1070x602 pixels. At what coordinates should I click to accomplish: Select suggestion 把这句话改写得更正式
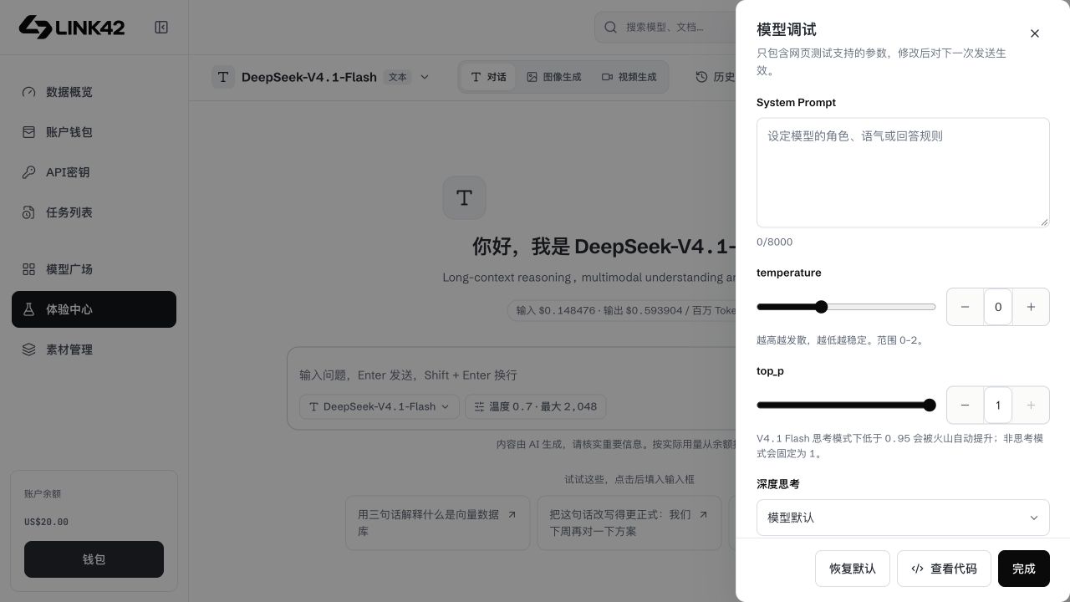click(x=629, y=523)
